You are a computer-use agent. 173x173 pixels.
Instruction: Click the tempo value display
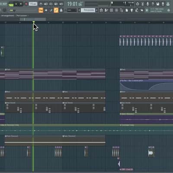(x=33, y=4)
